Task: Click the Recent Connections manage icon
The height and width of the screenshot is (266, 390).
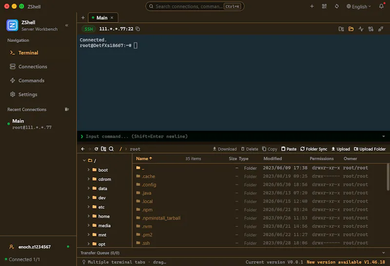Action: tap(67, 109)
